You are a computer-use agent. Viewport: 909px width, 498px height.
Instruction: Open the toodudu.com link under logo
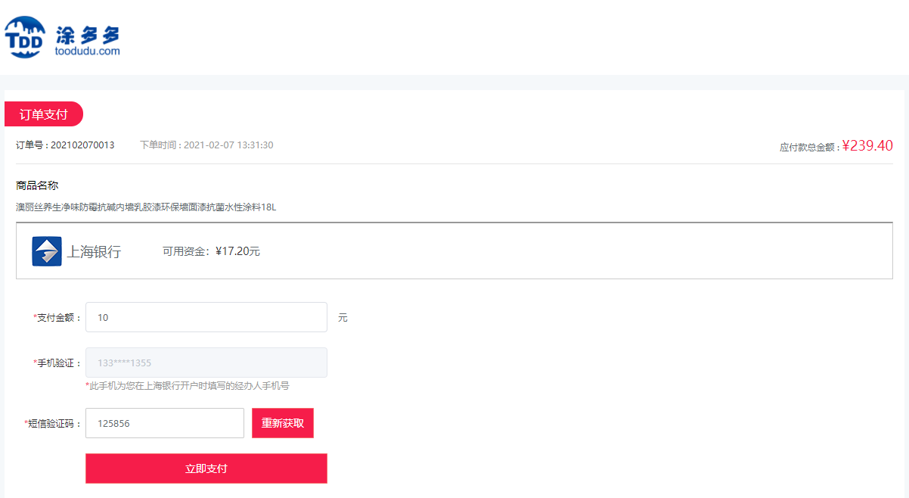tap(88, 51)
